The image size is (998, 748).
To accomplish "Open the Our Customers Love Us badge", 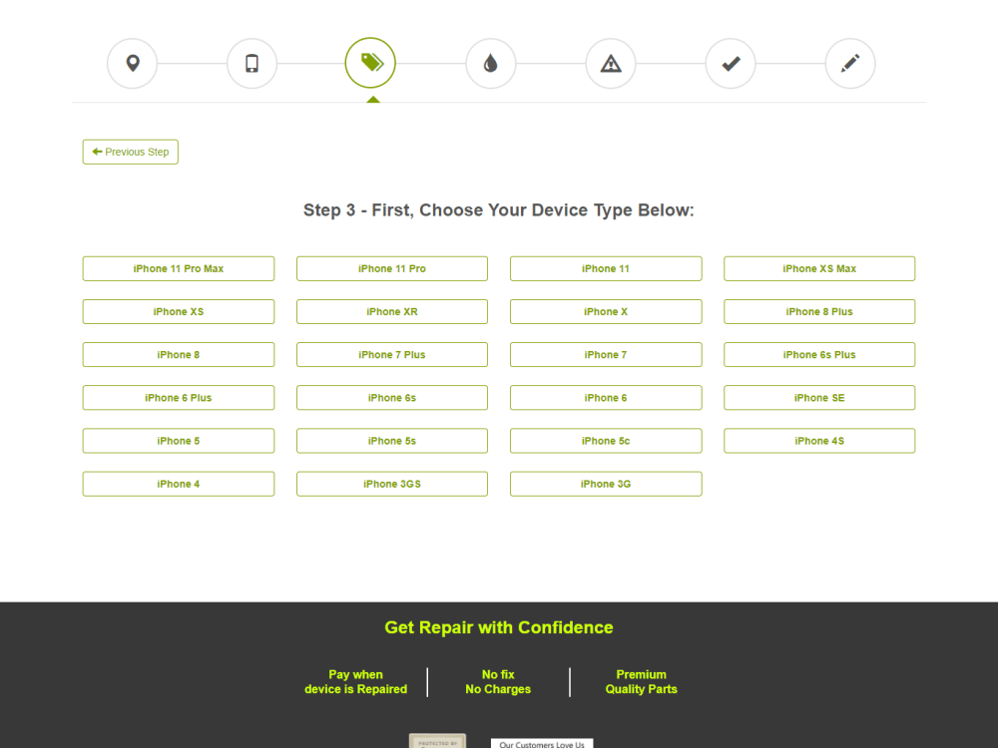I will click(x=542, y=743).
